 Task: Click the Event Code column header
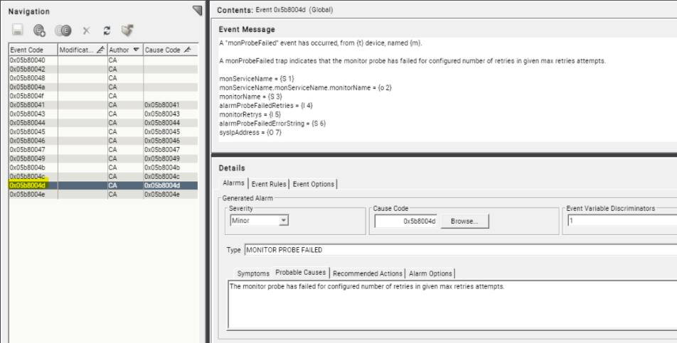[33, 50]
